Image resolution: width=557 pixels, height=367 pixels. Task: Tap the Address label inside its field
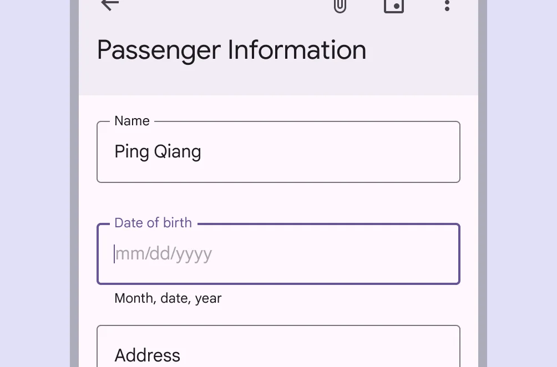tap(147, 355)
